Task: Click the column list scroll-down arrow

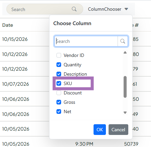Action: [x=125, y=113]
